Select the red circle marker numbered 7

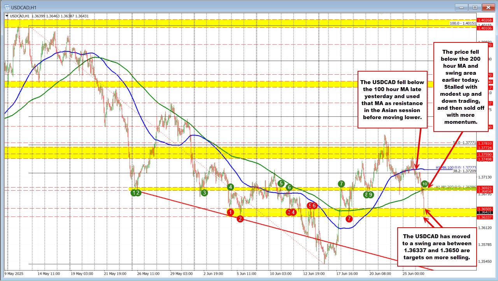349,219
